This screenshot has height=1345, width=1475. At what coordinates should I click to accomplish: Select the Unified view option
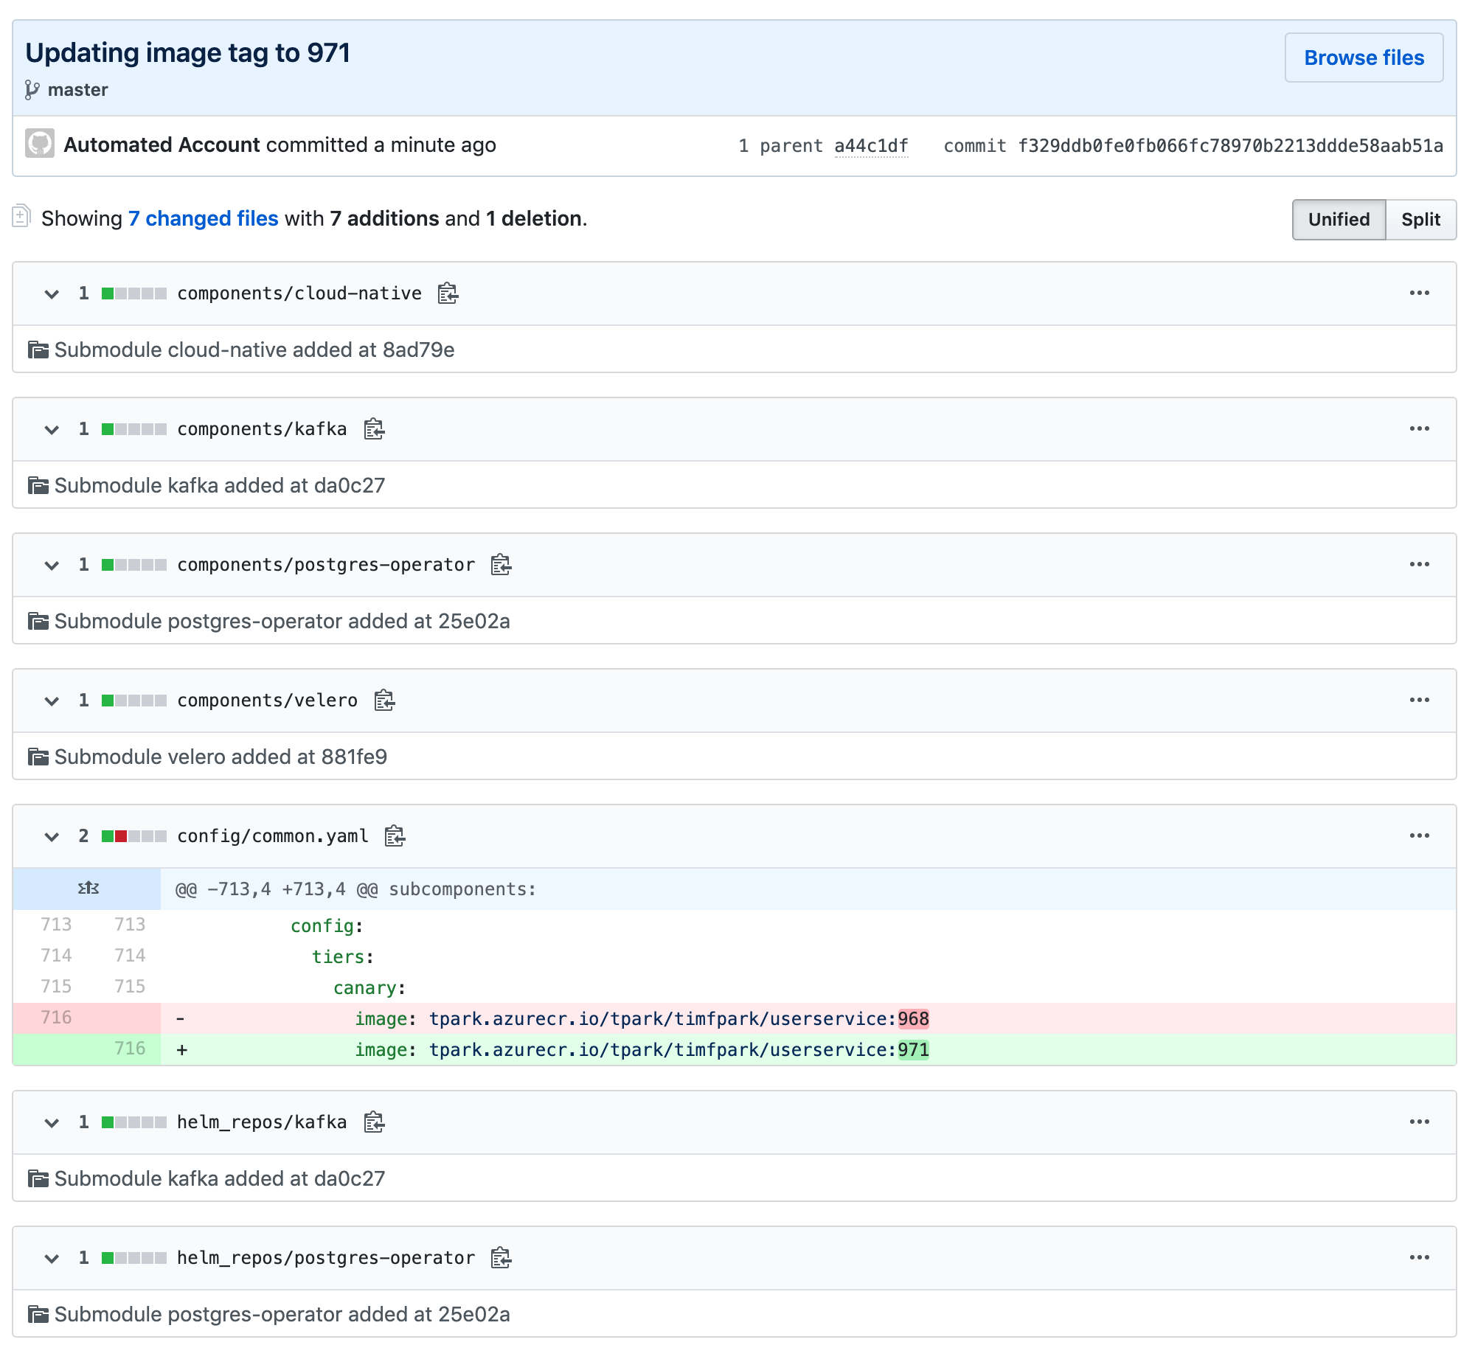coord(1338,219)
